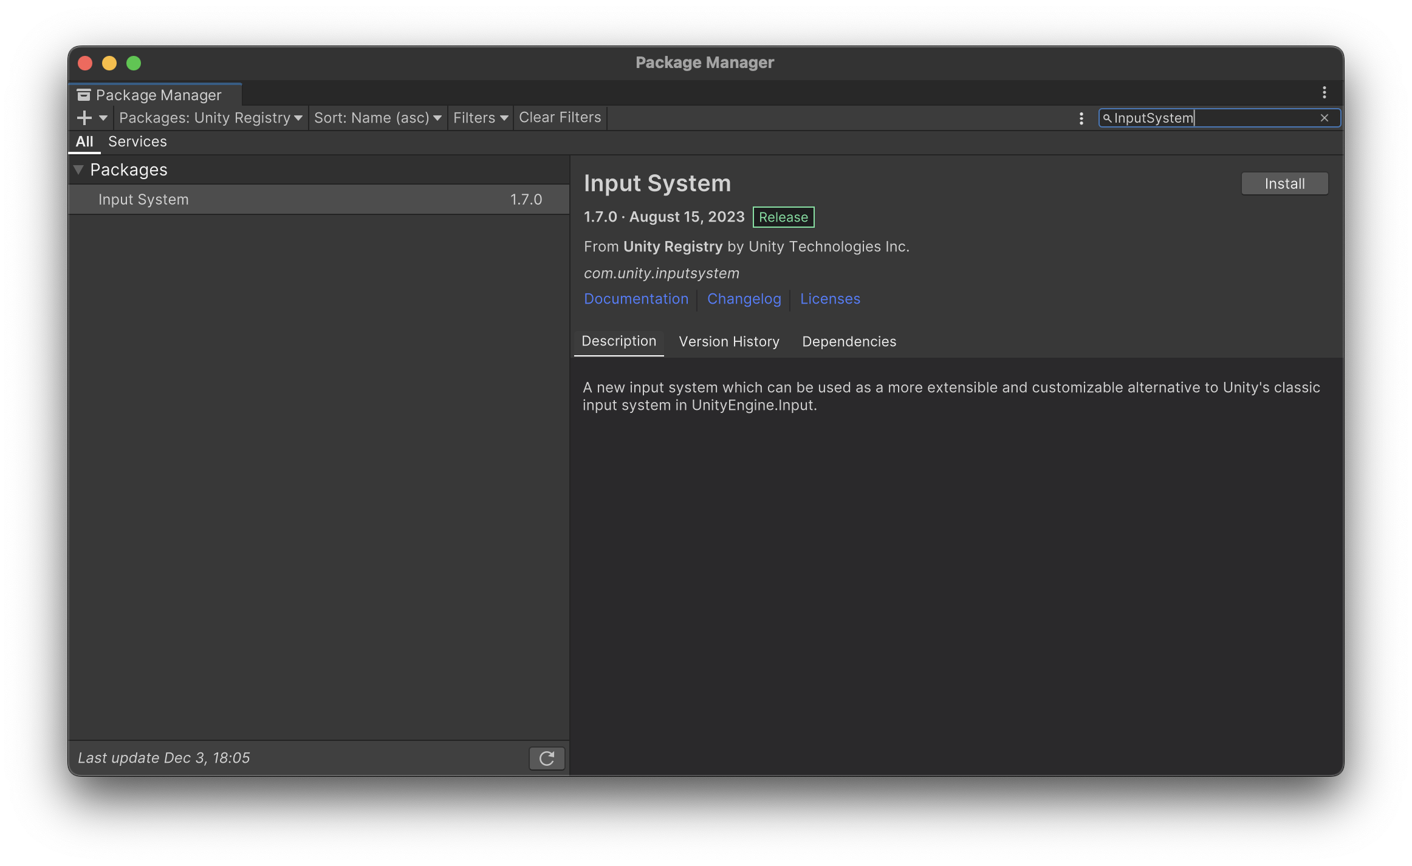The image size is (1412, 866).
Task: Click the Package Manager window tab
Action: [156, 95]
